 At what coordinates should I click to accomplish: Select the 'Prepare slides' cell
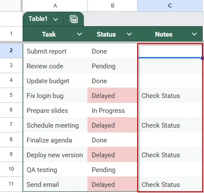coord(55,110)
